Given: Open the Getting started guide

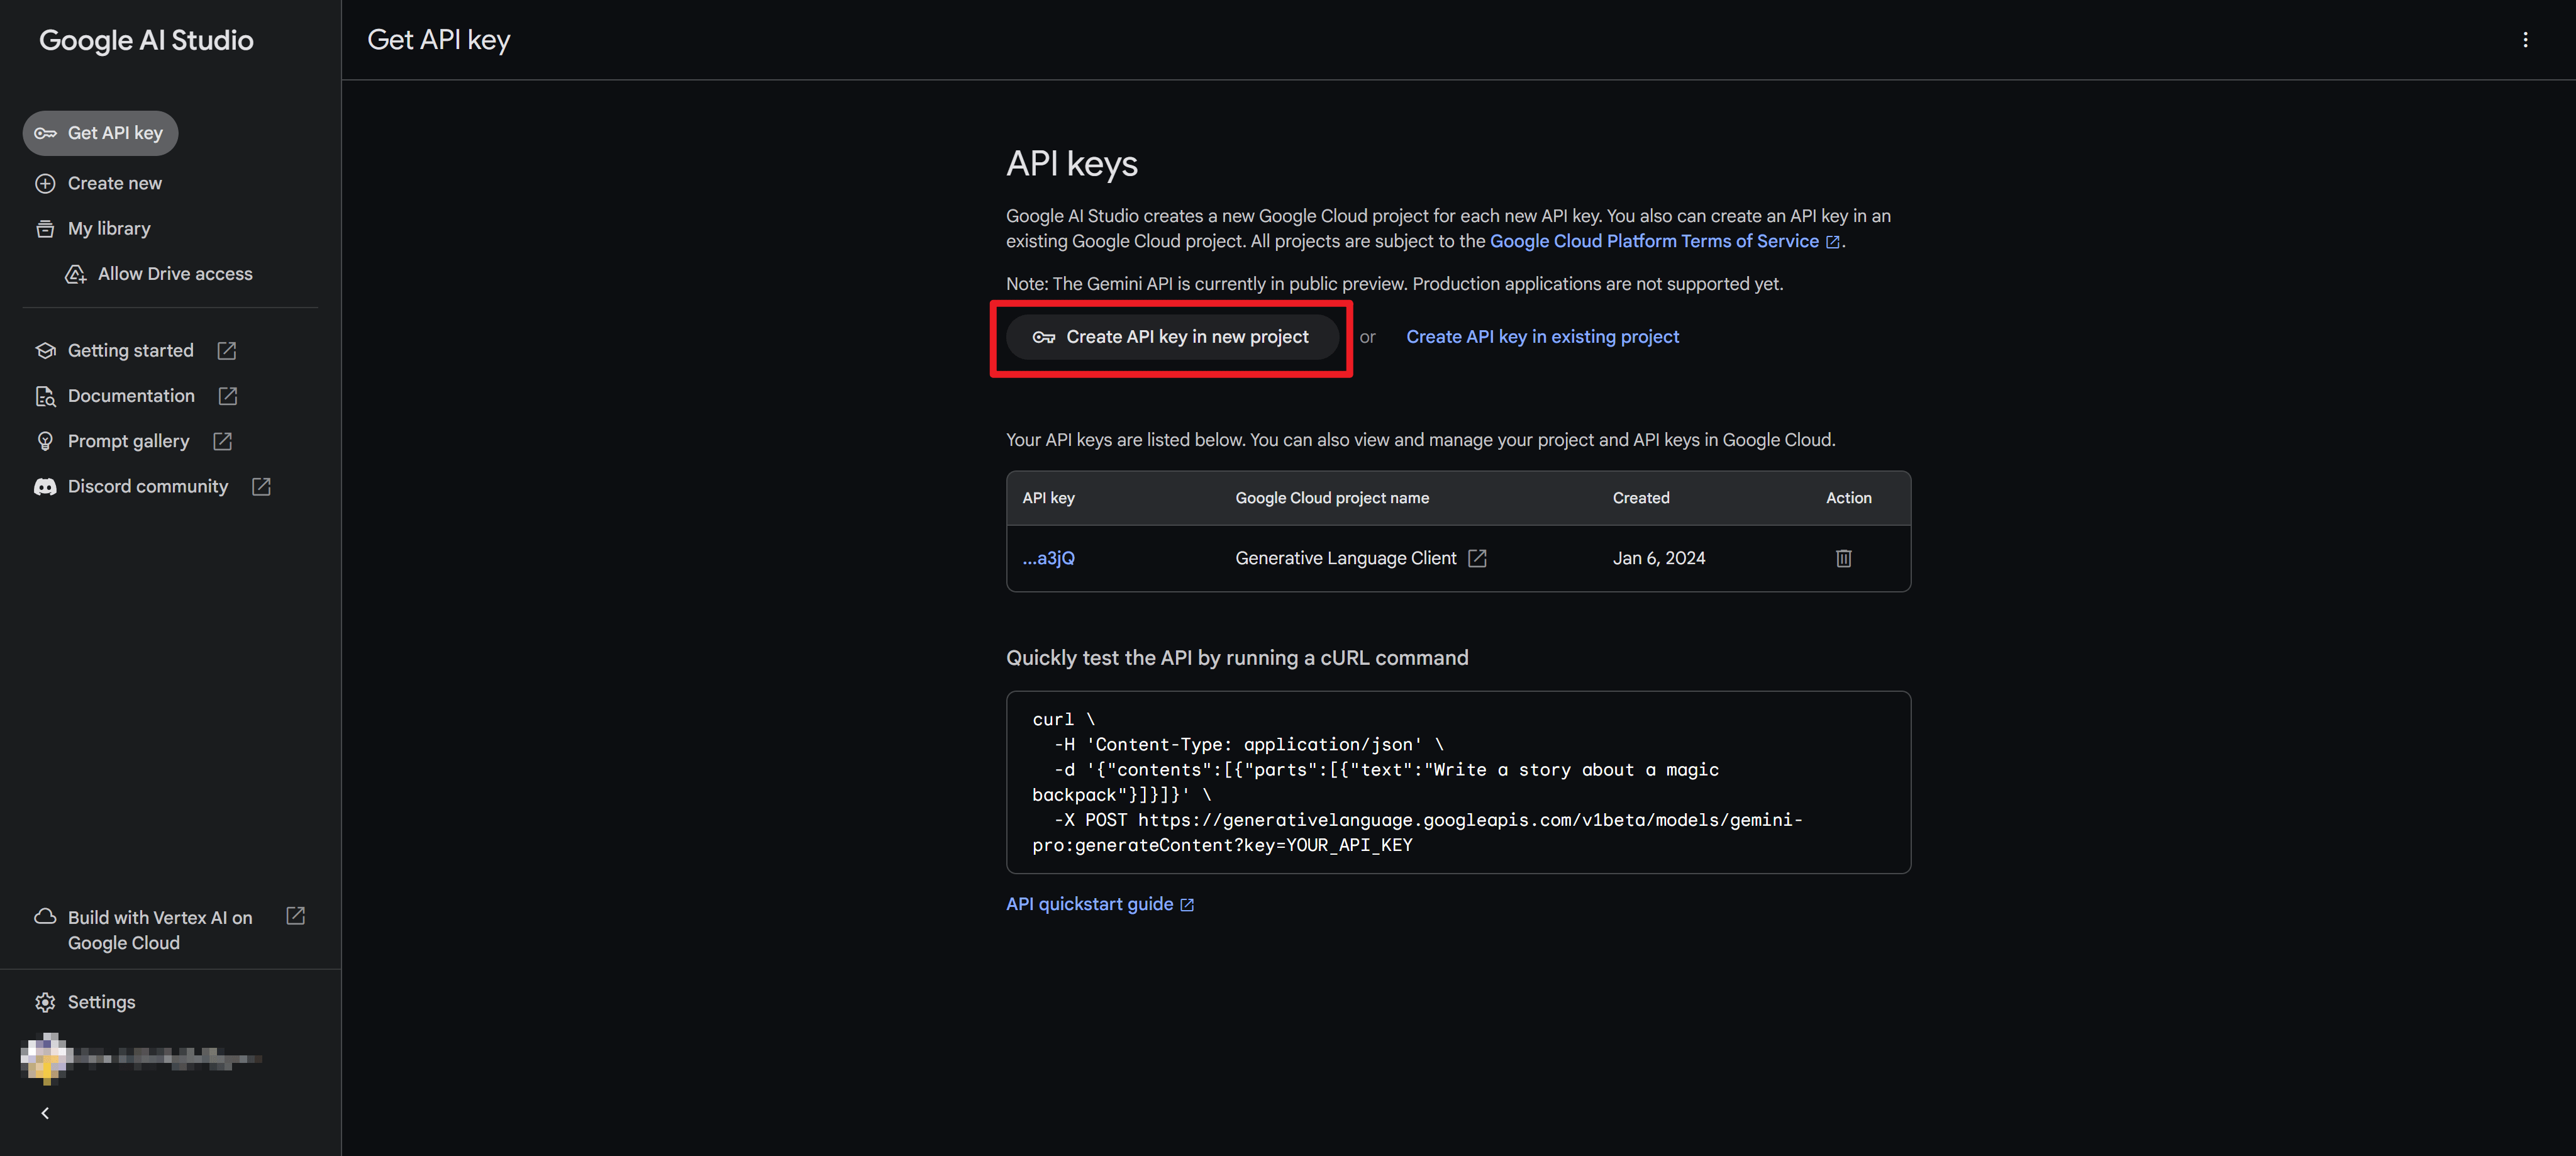Looking at the screenshot, I should (x=130, y=351).
